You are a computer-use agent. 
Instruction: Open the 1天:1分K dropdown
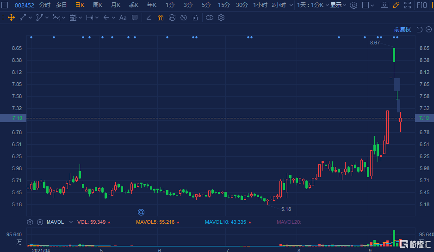click(x=313, y=5)
